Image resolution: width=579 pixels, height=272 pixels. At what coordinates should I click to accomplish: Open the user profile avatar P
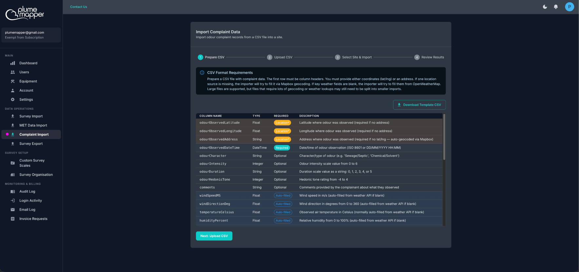(x=569, y=7)
